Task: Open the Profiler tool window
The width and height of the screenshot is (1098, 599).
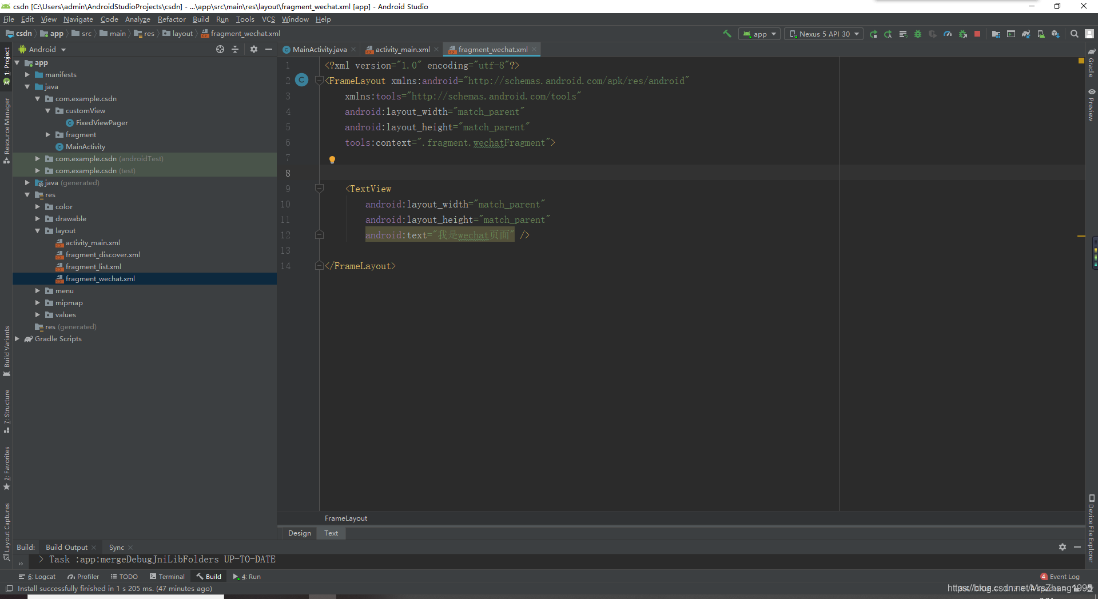Action: 83,577
